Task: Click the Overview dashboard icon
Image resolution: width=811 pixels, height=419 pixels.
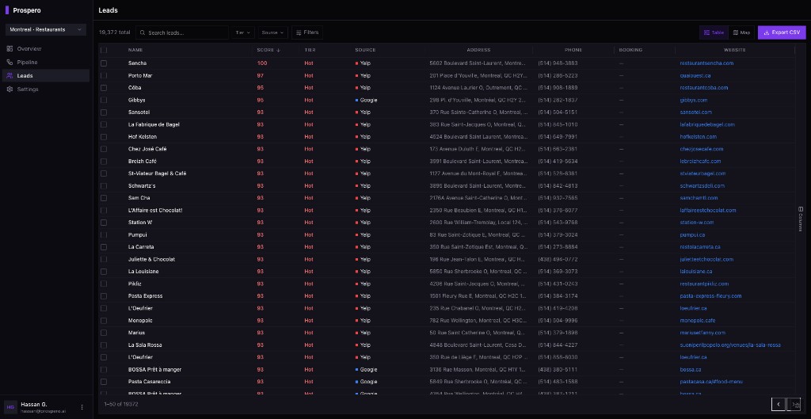Action: (10, 48)
